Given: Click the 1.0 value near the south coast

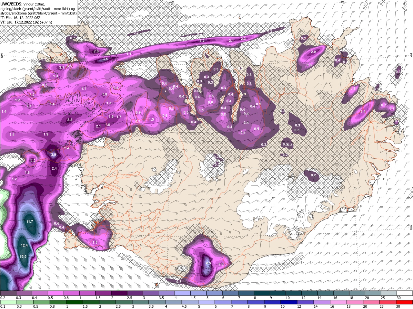Looking at the screenshot, I should (x=221, y=264).
